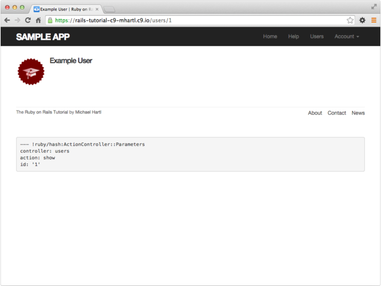Image resolution: width=381 pixels, height=286 pixels.
Task: Click the browser forward arrow
Action: pos(17,20)
